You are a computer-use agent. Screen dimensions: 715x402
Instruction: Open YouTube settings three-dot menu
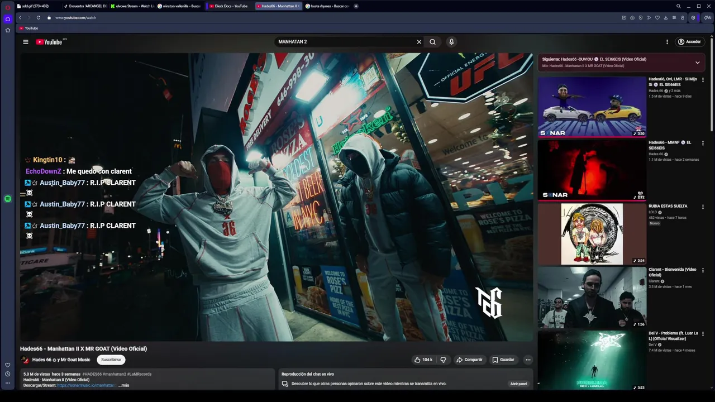(x=667, y=42)
